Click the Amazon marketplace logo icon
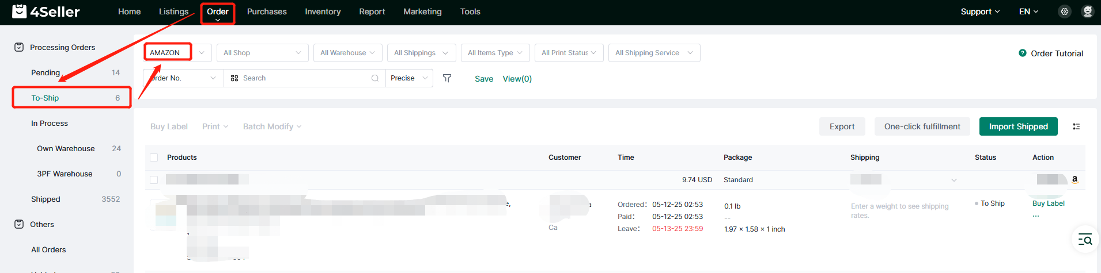Screen dimensions: 1101x273 point(1074,179)
